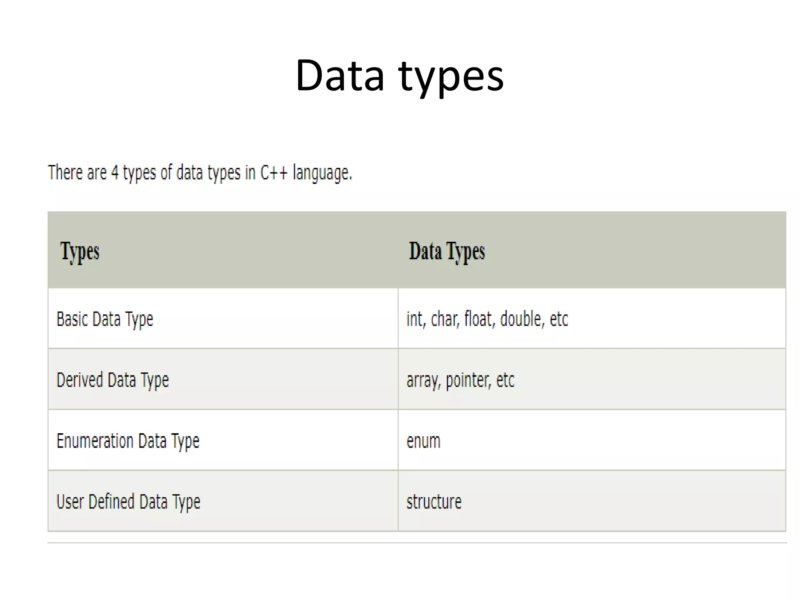Click the 'Data types' slide title
Image resolution: width=799 pixels, height=599 pixels.
(x=399, y=75)
